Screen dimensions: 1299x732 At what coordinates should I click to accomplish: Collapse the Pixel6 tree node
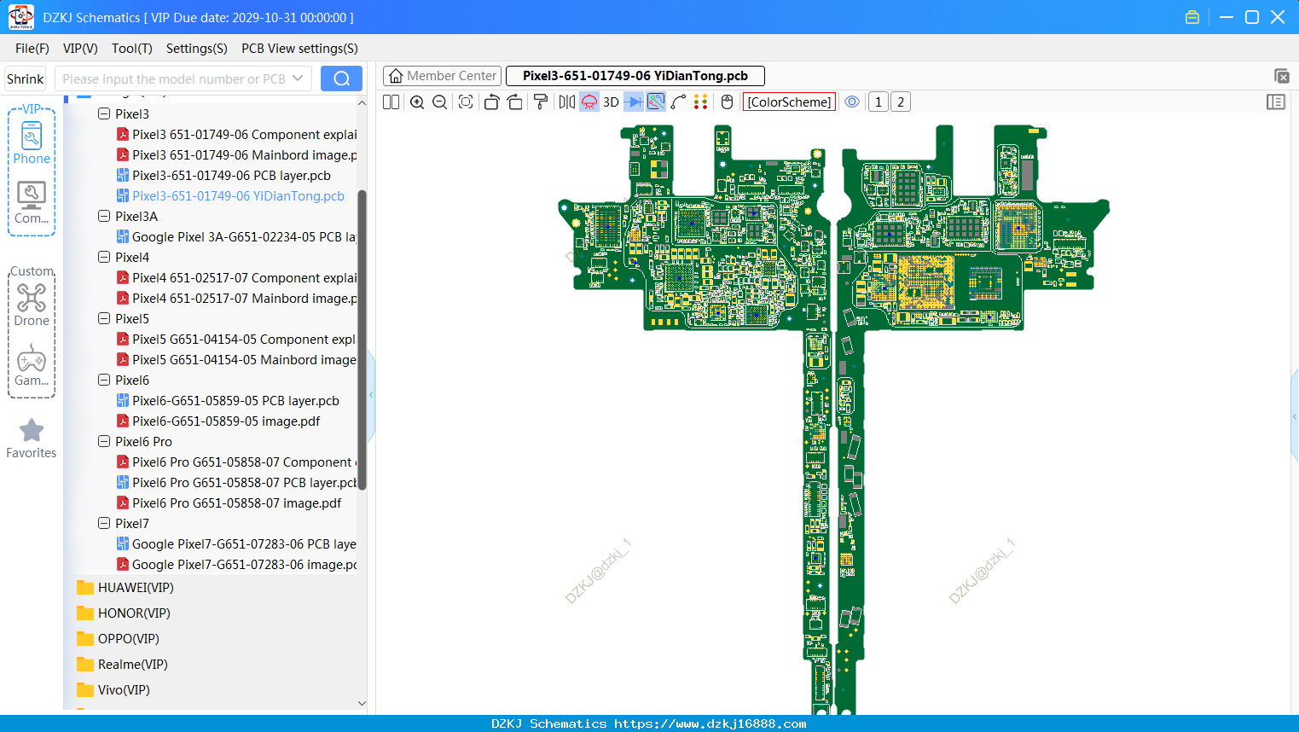pos(104,380)
